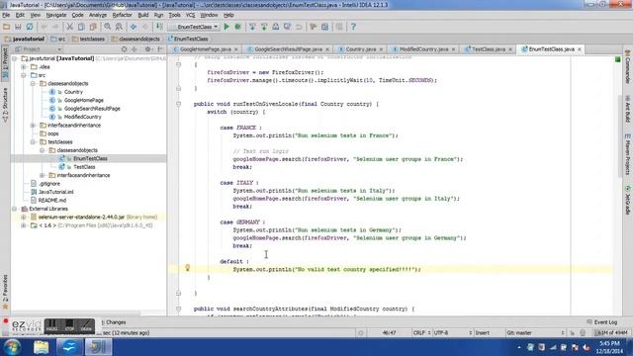Screen dimensions: 633x356
Task: Click the testclasses breadcrumb in navigation bar
Action: pyautogui.click(x=88, y=40)
